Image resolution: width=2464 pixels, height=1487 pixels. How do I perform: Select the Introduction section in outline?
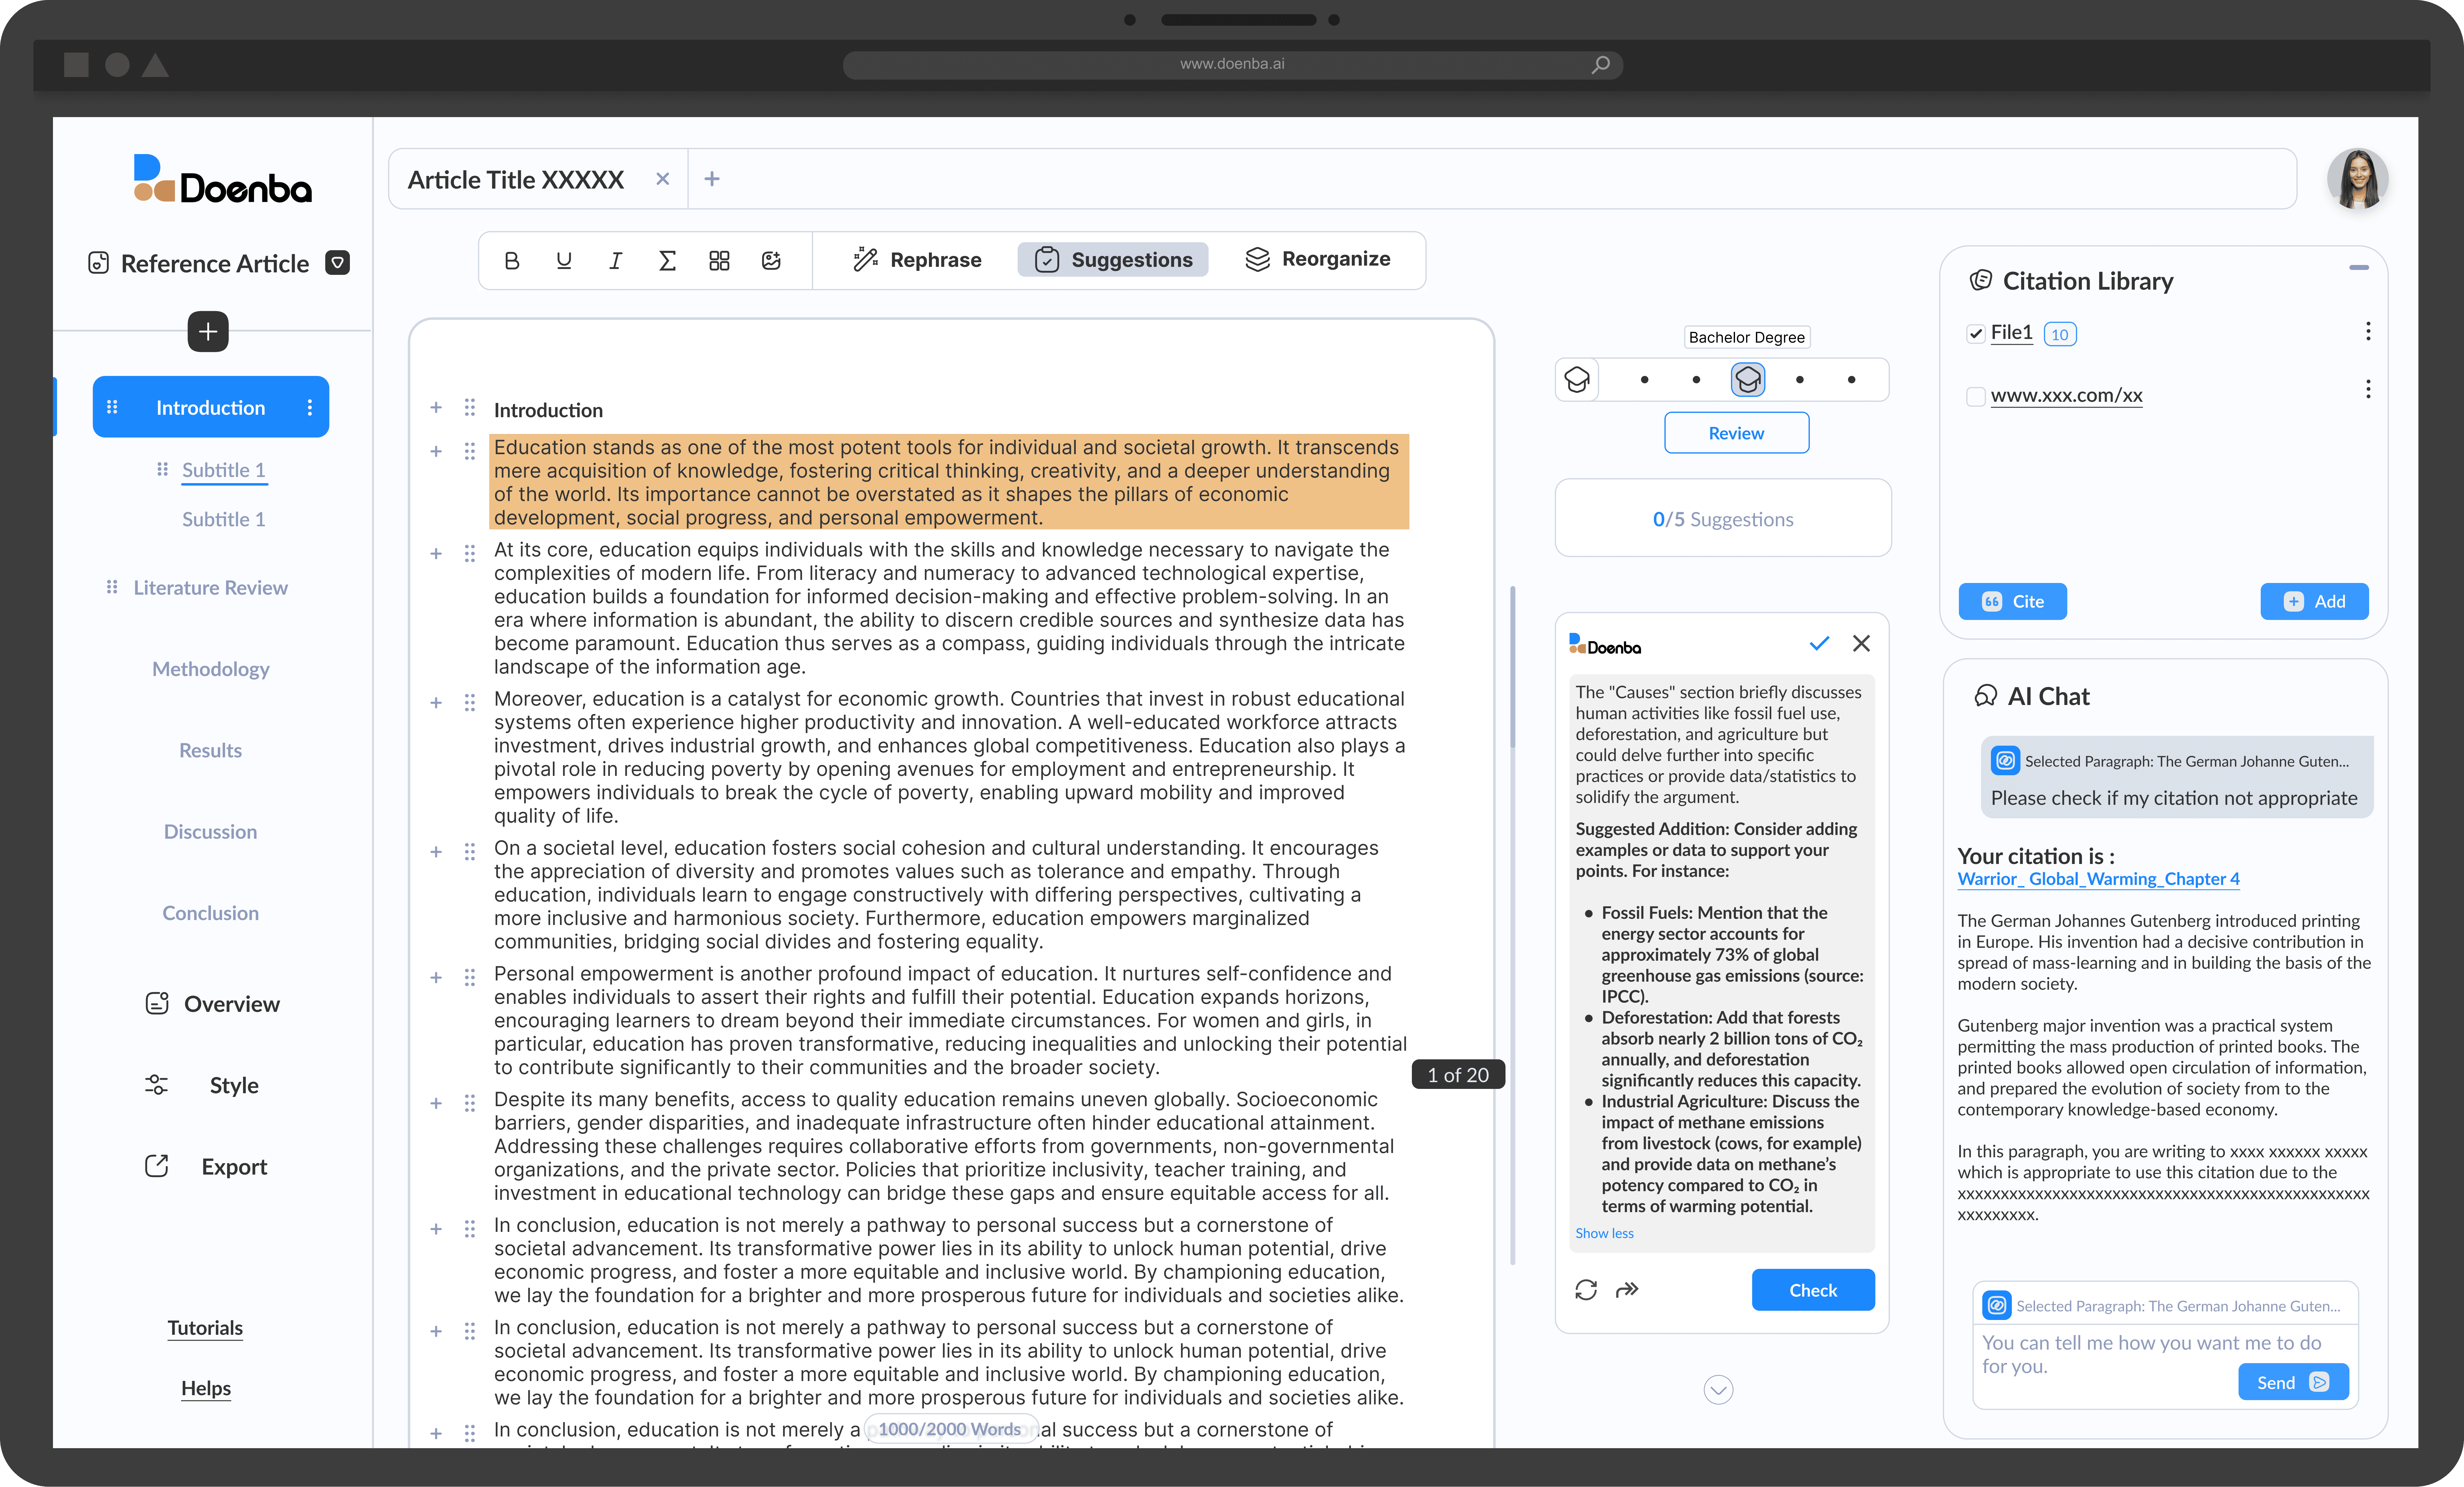pos(211,407)
